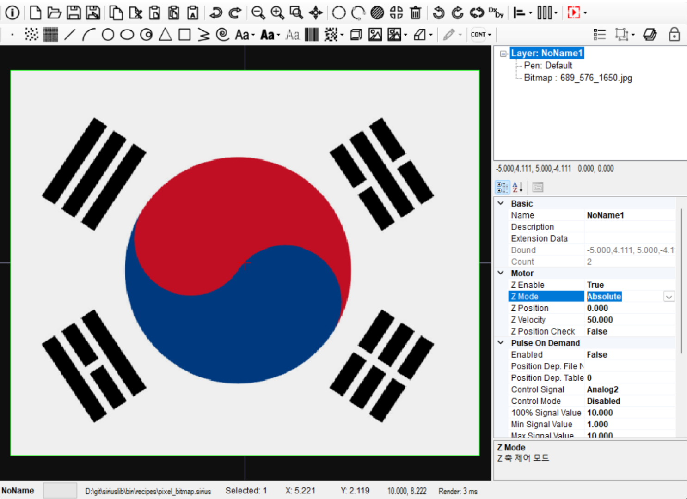This screenshot has height=499, width=687.
Task: Toggle categorized view in the property grid
Action: [502, 187]
